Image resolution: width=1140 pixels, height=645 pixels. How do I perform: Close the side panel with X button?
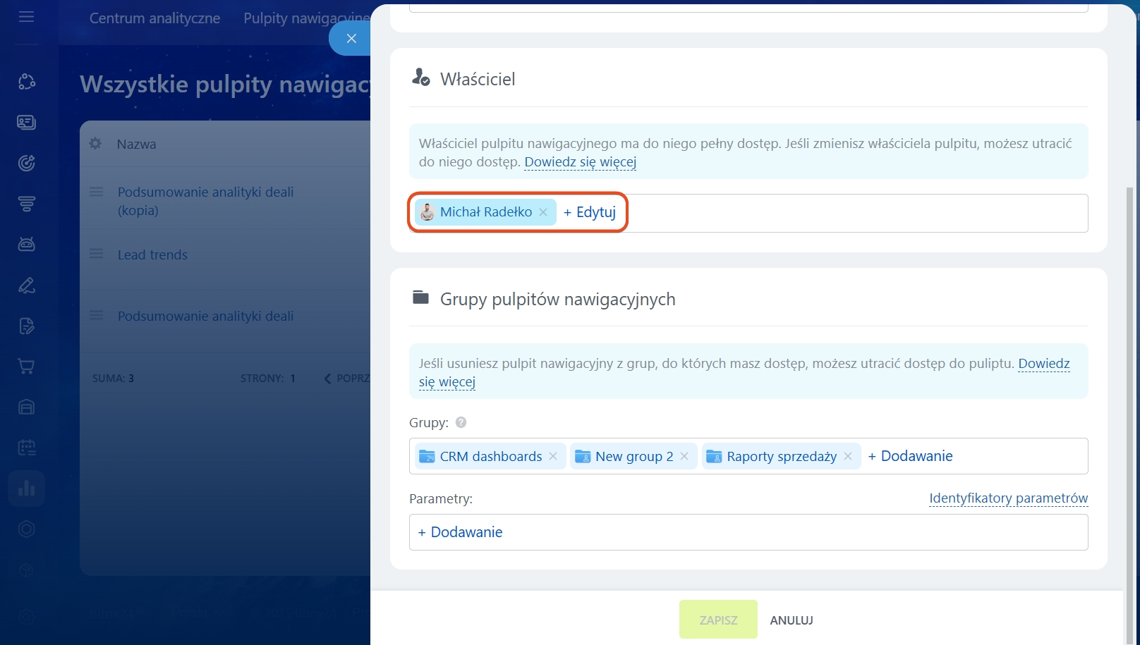tap(351, 39)
